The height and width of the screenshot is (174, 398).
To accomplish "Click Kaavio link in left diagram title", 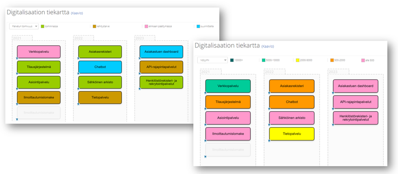I will (x=77, y=13).
